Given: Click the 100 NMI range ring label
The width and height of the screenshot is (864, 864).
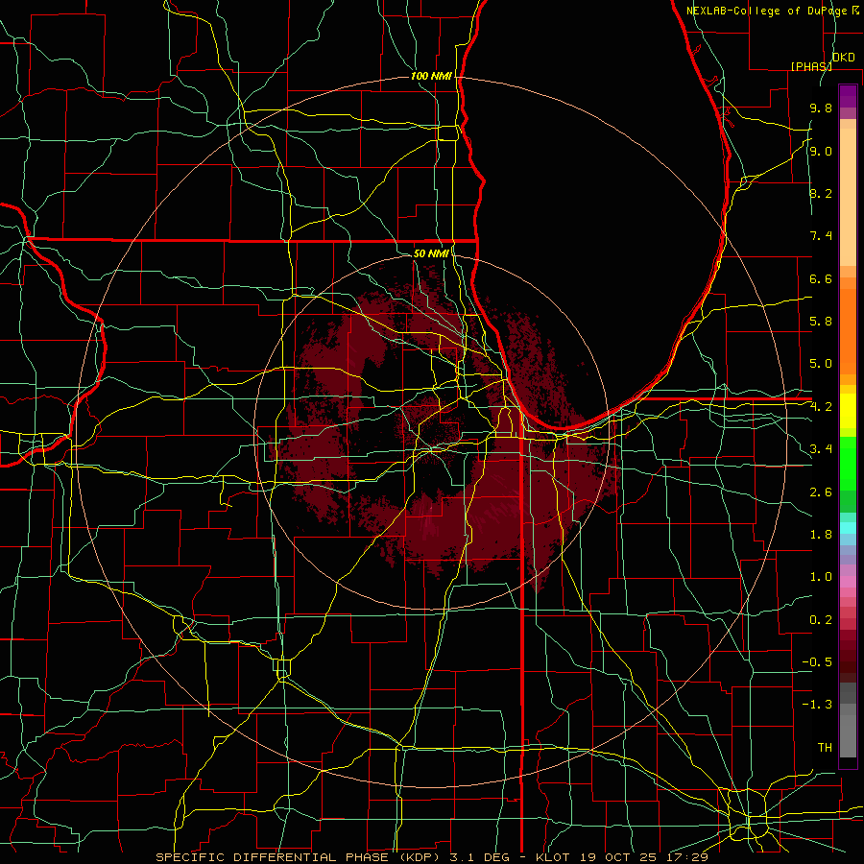Looking at the screenshot, I should (431, 76).
